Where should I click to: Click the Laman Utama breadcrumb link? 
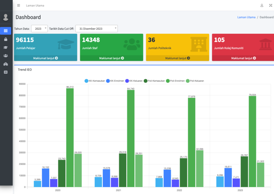click(x=246, y=17)
